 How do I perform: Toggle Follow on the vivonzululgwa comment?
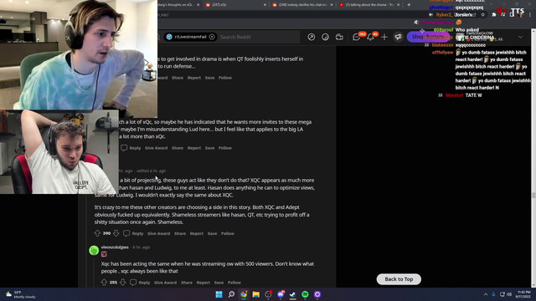click(234, 283)
